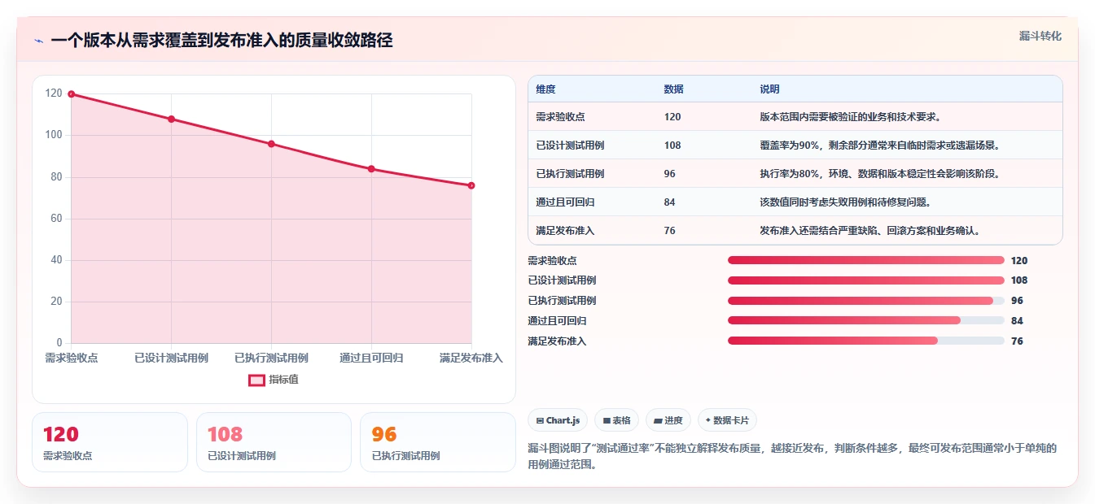Click the 已设计测试用例 x-axis label on chart
This screenshot has width=1095, height=504.
click(171, 358)
